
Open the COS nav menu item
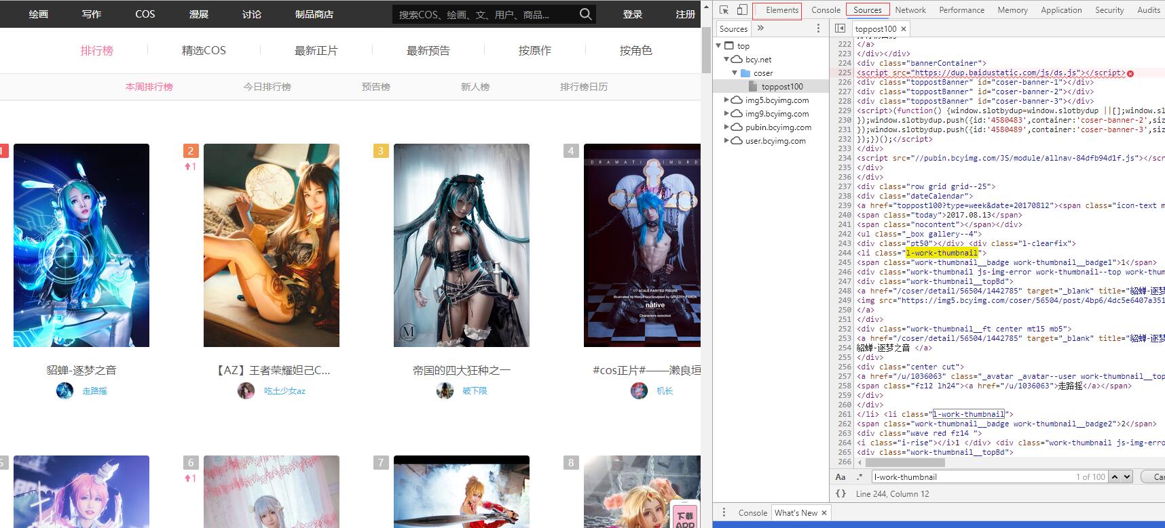(145, 14)
